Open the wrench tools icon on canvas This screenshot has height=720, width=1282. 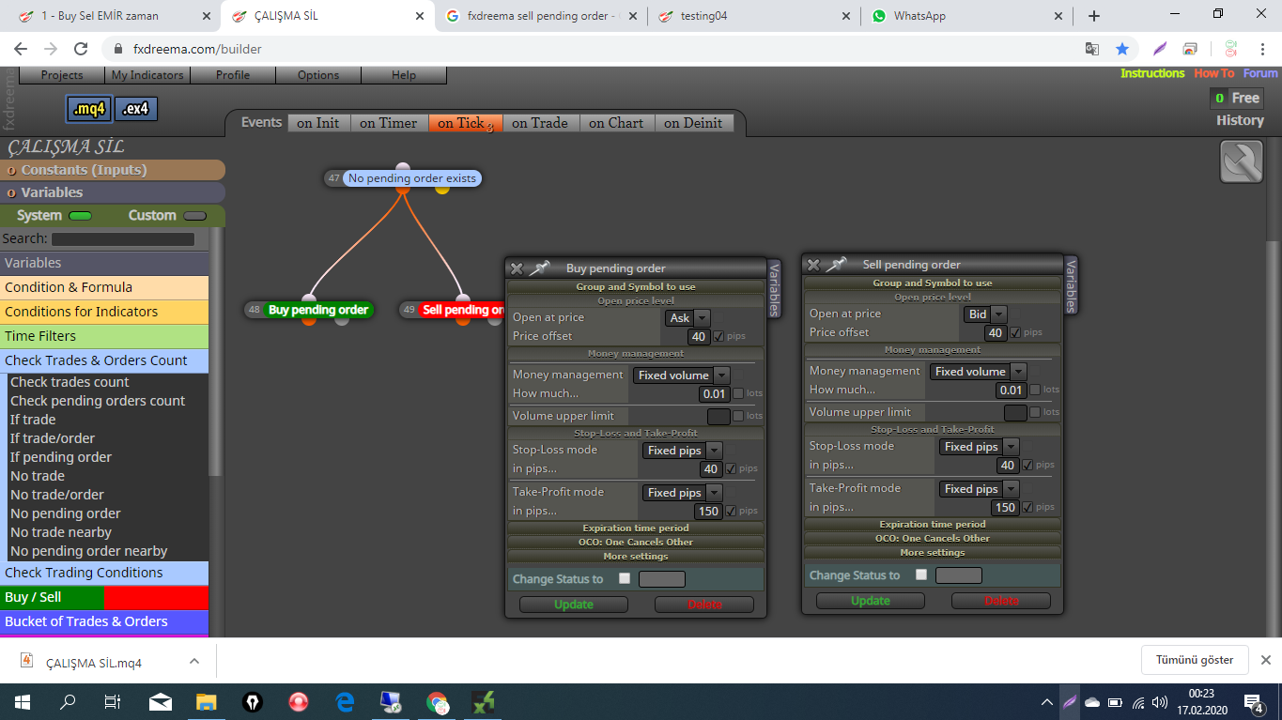point(1242,161)
